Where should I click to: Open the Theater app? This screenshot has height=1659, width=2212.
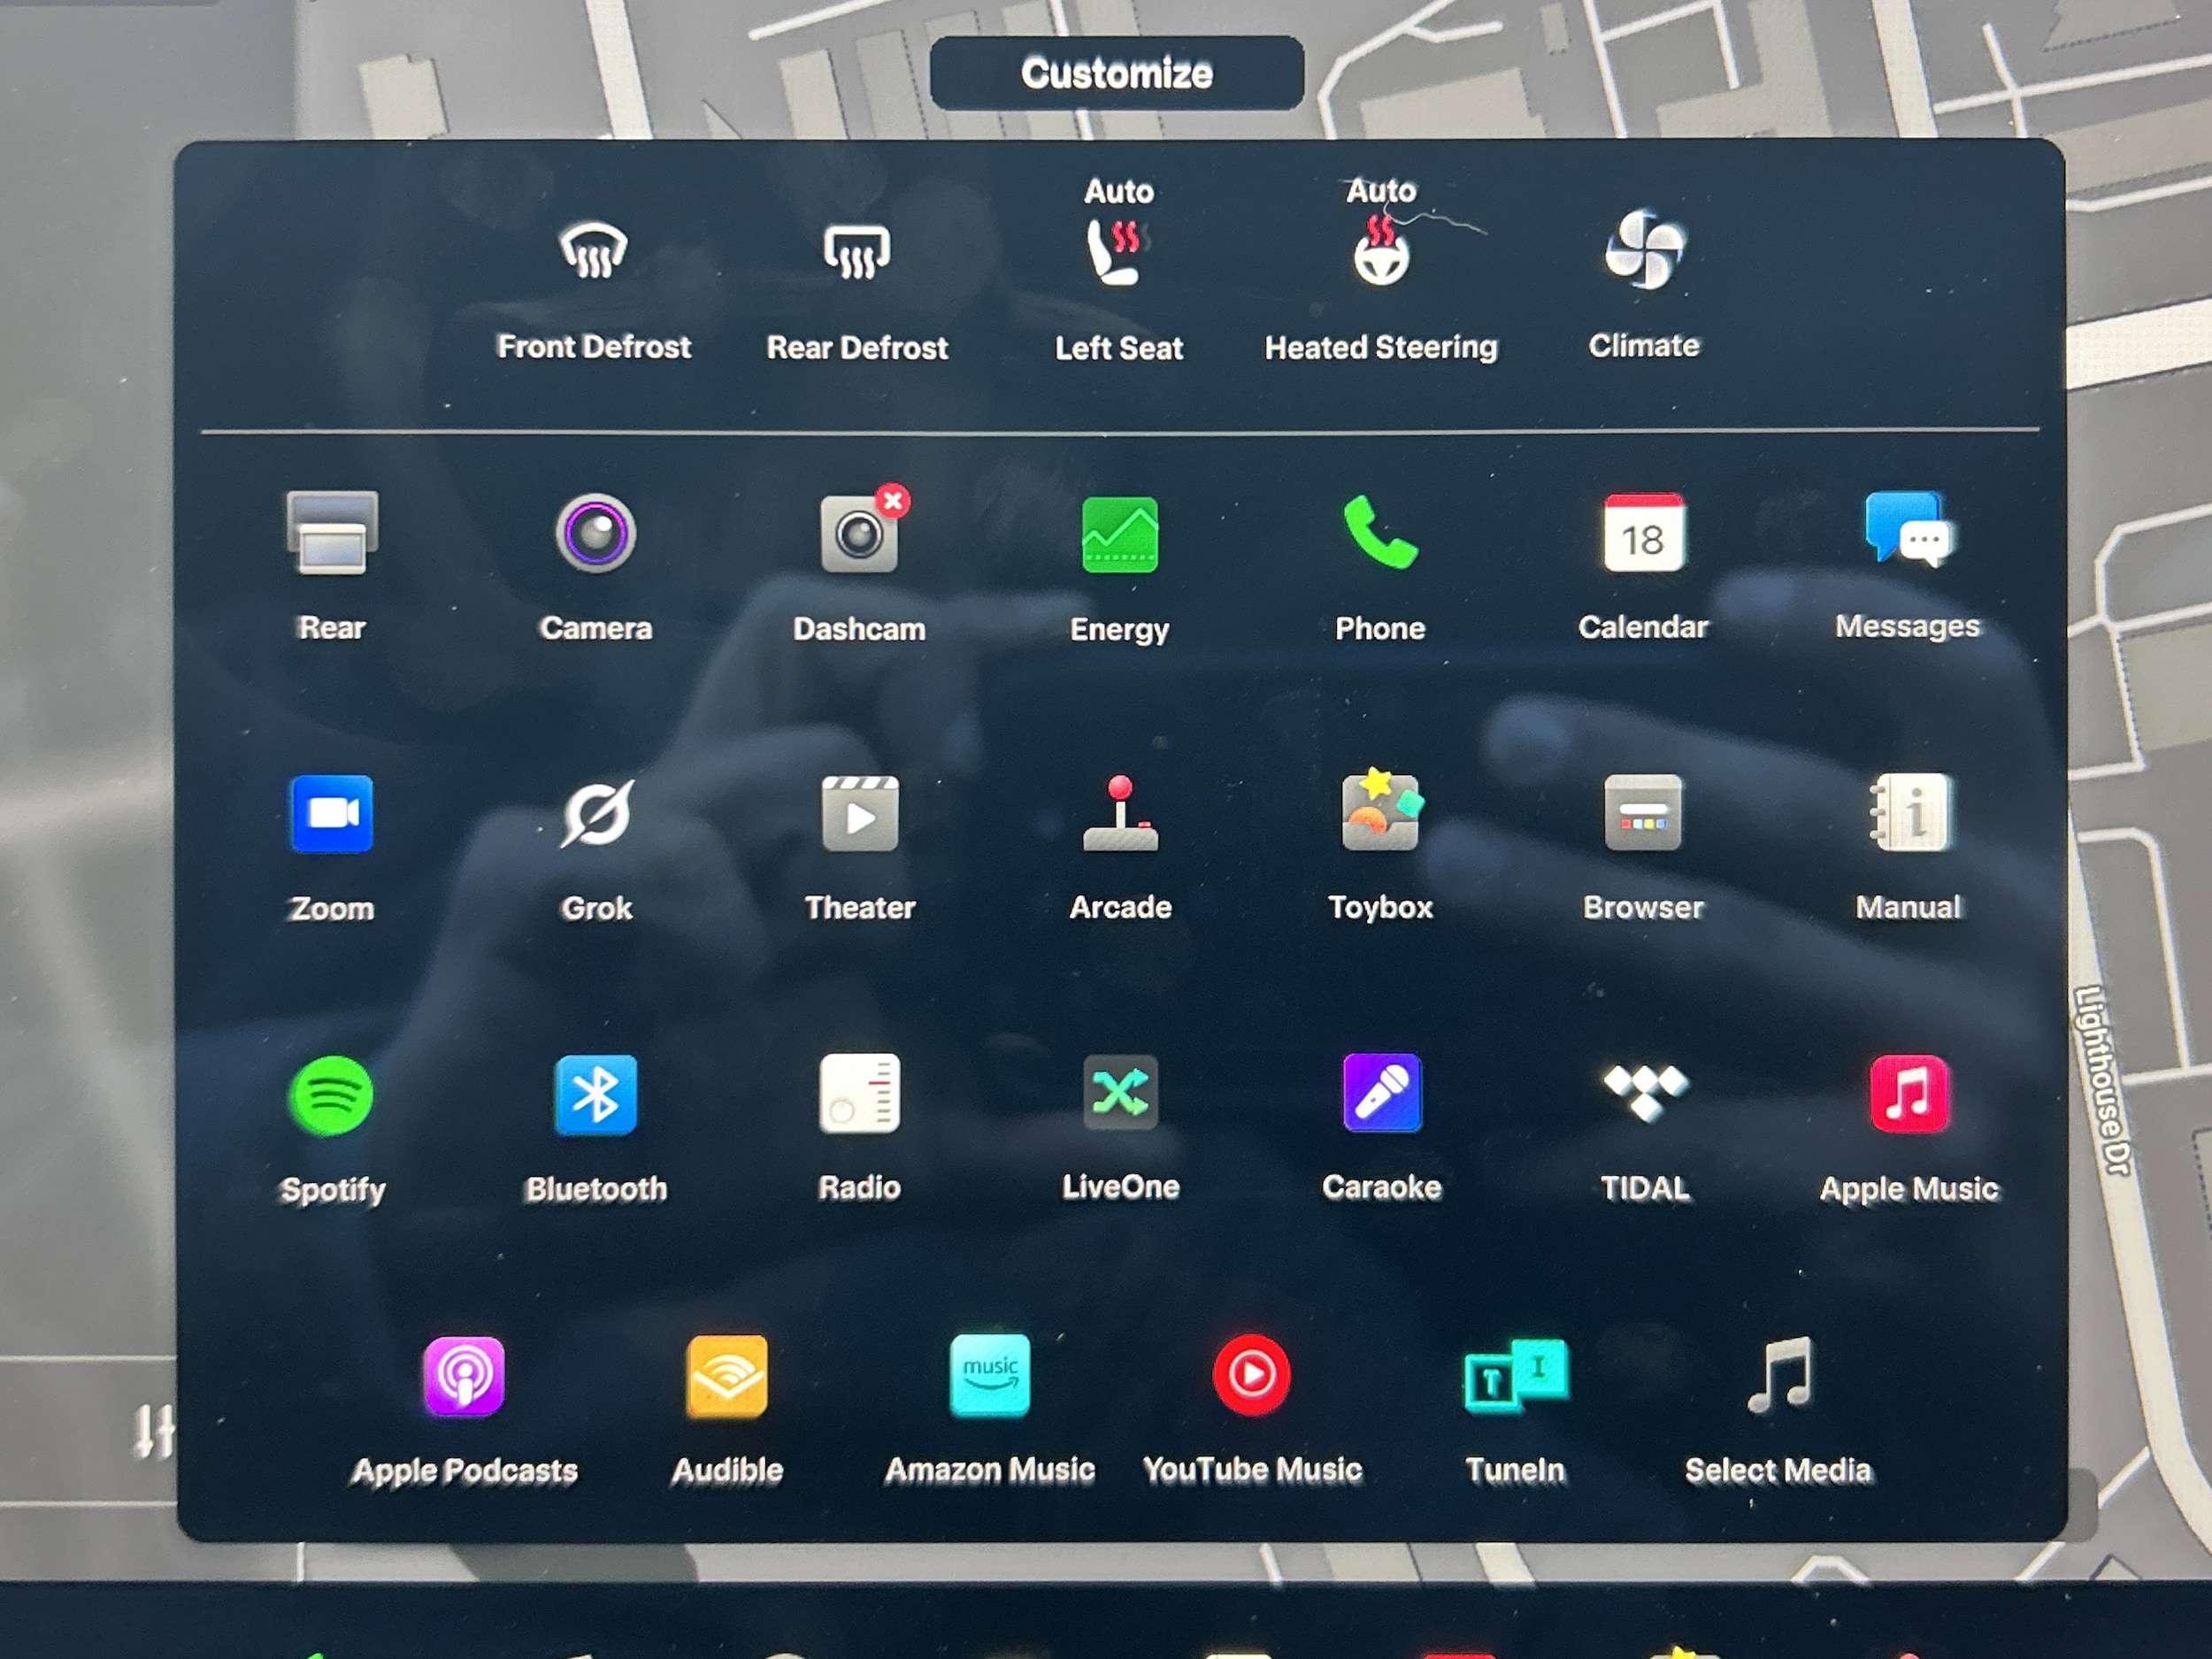click(859, 814)
